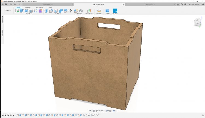Switch to the SURFACE tab
The width and height of the screenshot is (205, 118).
coord(28,7)
